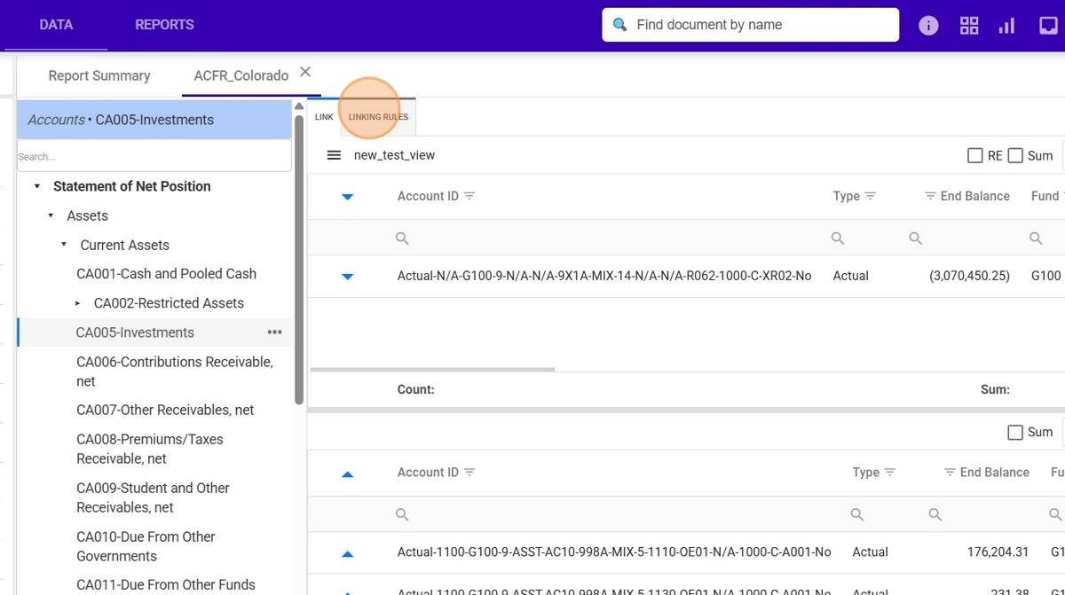The height and width of the screenshot is (595, 1065).
Task: Switch to the DATA tab
Action: click(56, 25)
